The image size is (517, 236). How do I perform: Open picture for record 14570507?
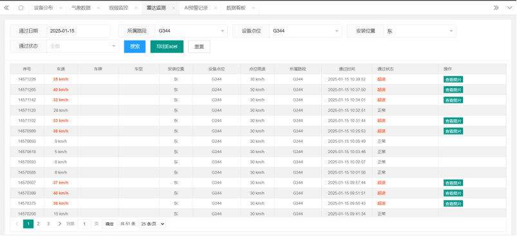click(453, 183)
